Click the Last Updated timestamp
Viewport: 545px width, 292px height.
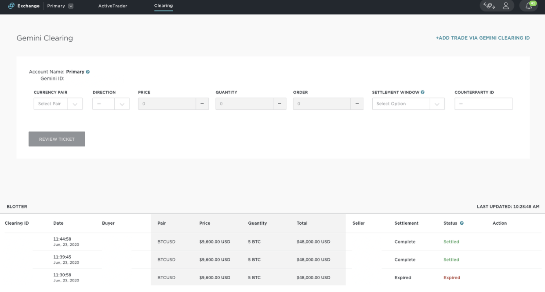click(x=508, y=206)
